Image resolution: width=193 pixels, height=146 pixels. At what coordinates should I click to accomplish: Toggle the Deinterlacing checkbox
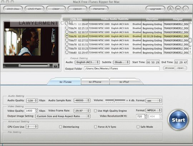click(60, 127)
